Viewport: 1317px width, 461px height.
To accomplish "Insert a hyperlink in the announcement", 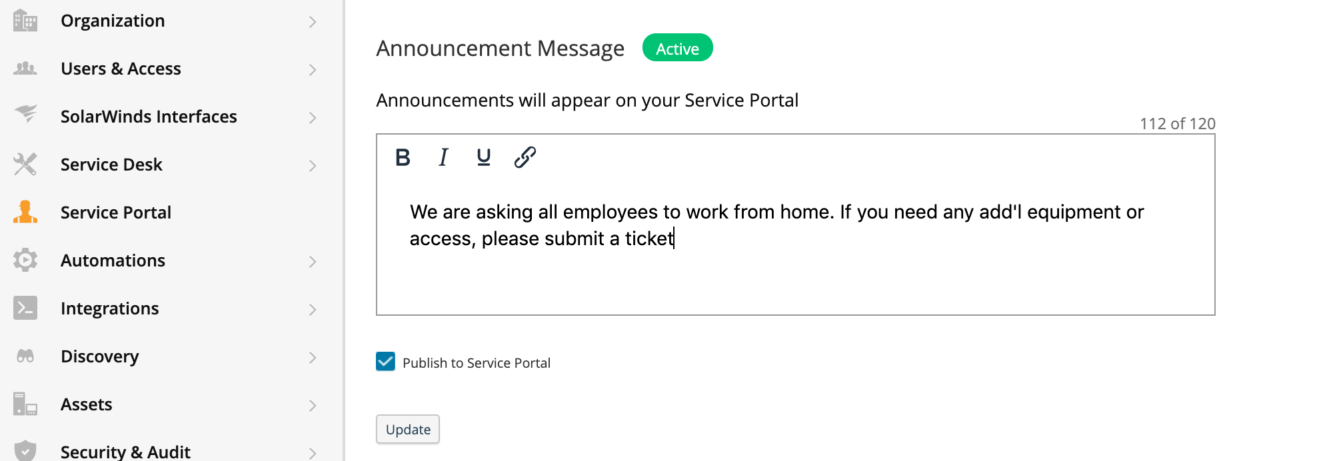I will click(524, 157).
